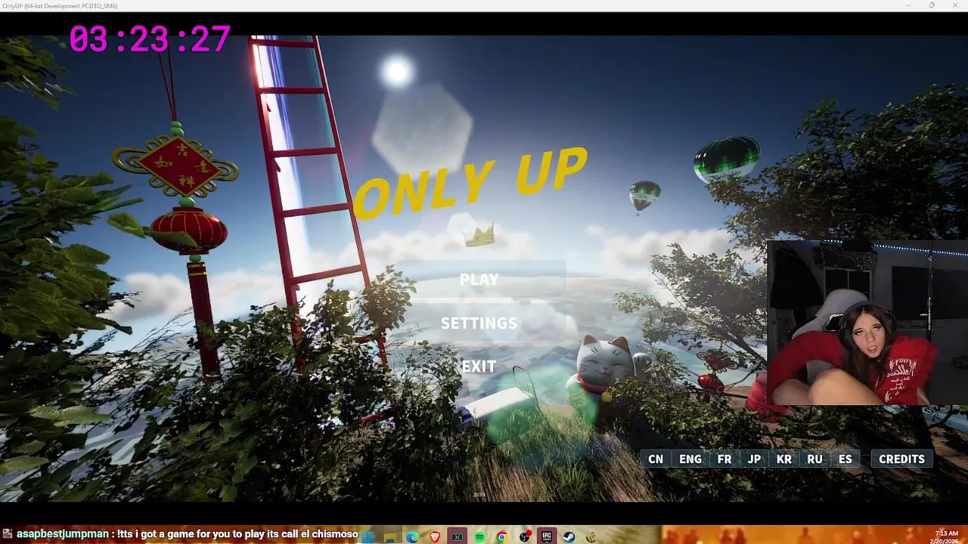The image size is (968, 544).
Task: Click the webcam overlay thumbnail
Action: coord(867,323)
